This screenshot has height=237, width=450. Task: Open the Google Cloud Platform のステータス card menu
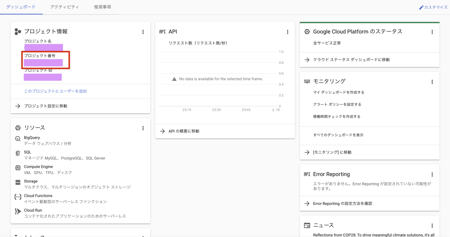[432, 32]
